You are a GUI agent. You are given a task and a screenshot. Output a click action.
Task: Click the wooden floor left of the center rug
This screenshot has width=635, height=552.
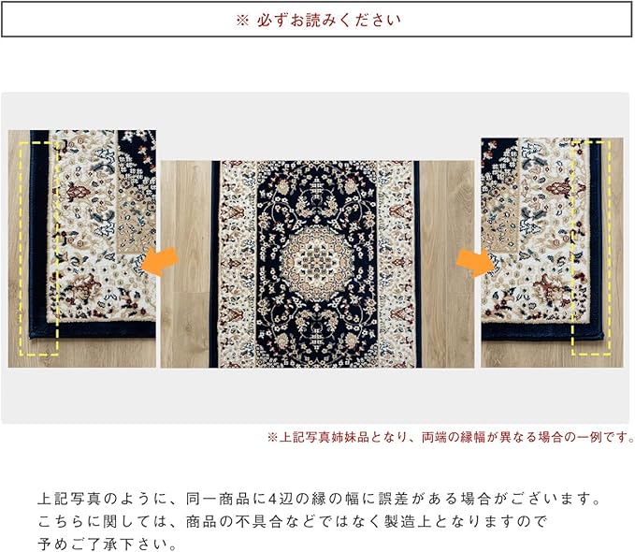(184, 264)
